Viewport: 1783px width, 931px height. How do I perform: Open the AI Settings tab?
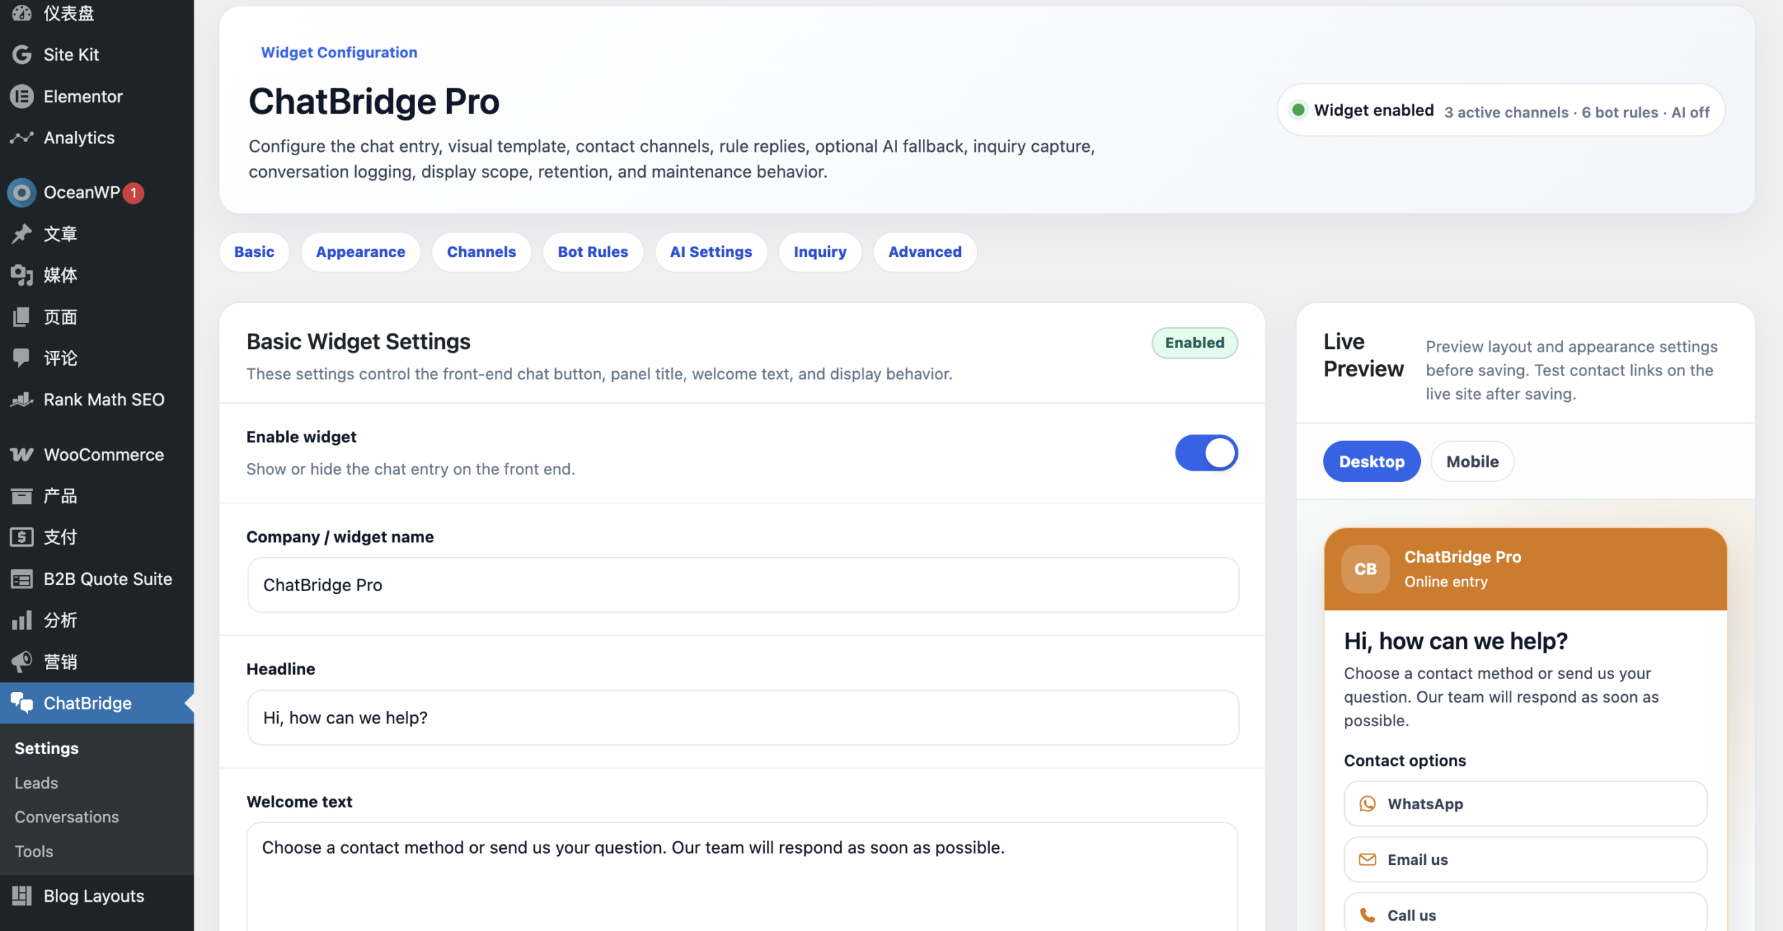pyautogui.click(x=711, y=252)
